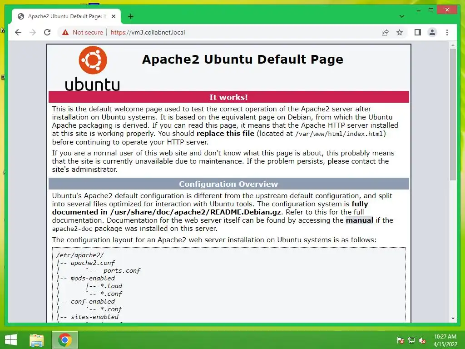Click the /var/www/html/index.html path text
465x349 pixels.
coord(339,134)
